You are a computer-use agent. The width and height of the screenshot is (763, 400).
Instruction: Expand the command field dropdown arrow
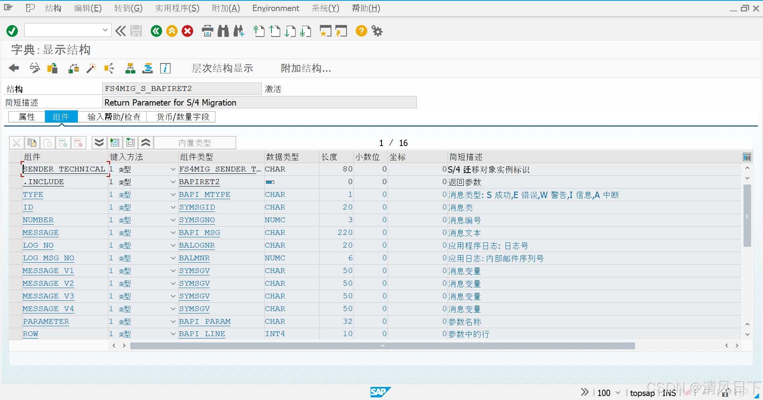(x=105, y=30)
